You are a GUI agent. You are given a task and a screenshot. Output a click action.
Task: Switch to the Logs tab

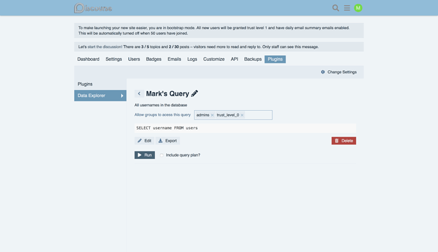click(192, 59)
